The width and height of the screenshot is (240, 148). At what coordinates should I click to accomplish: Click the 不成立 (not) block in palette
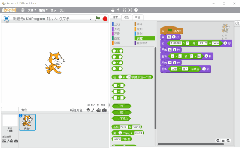pyautogui.click(x=121, y=119)
